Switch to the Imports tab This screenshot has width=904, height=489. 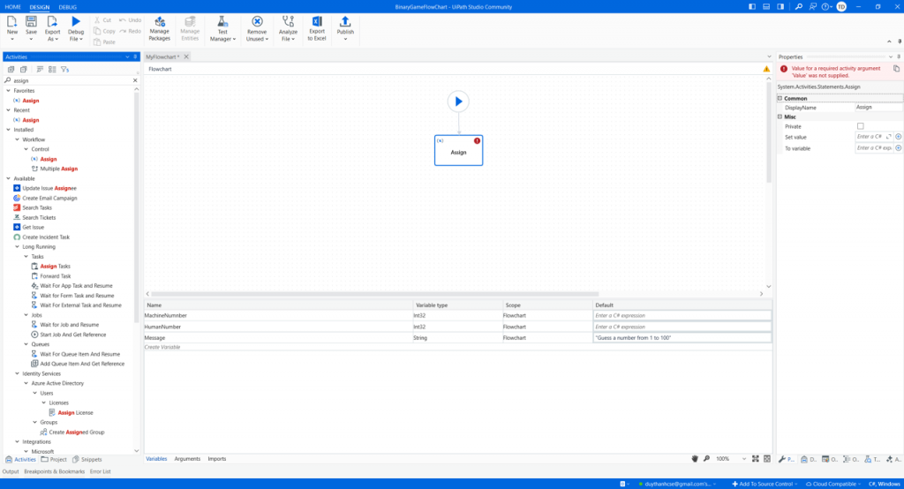point(217,459)
